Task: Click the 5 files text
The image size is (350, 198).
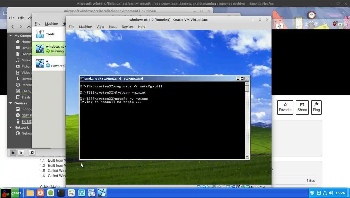Action: tap(311, 181)
